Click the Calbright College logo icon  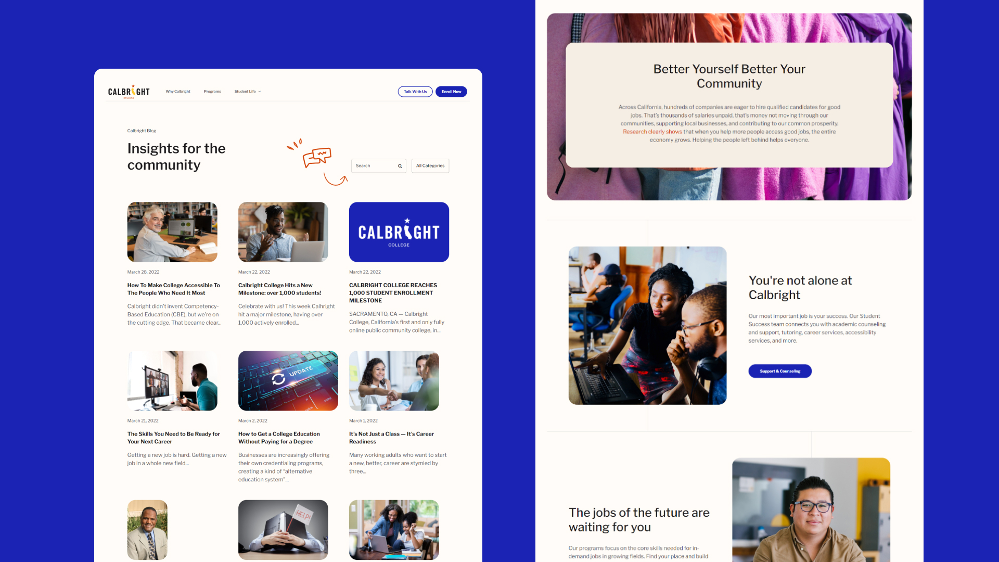point(126,91)
